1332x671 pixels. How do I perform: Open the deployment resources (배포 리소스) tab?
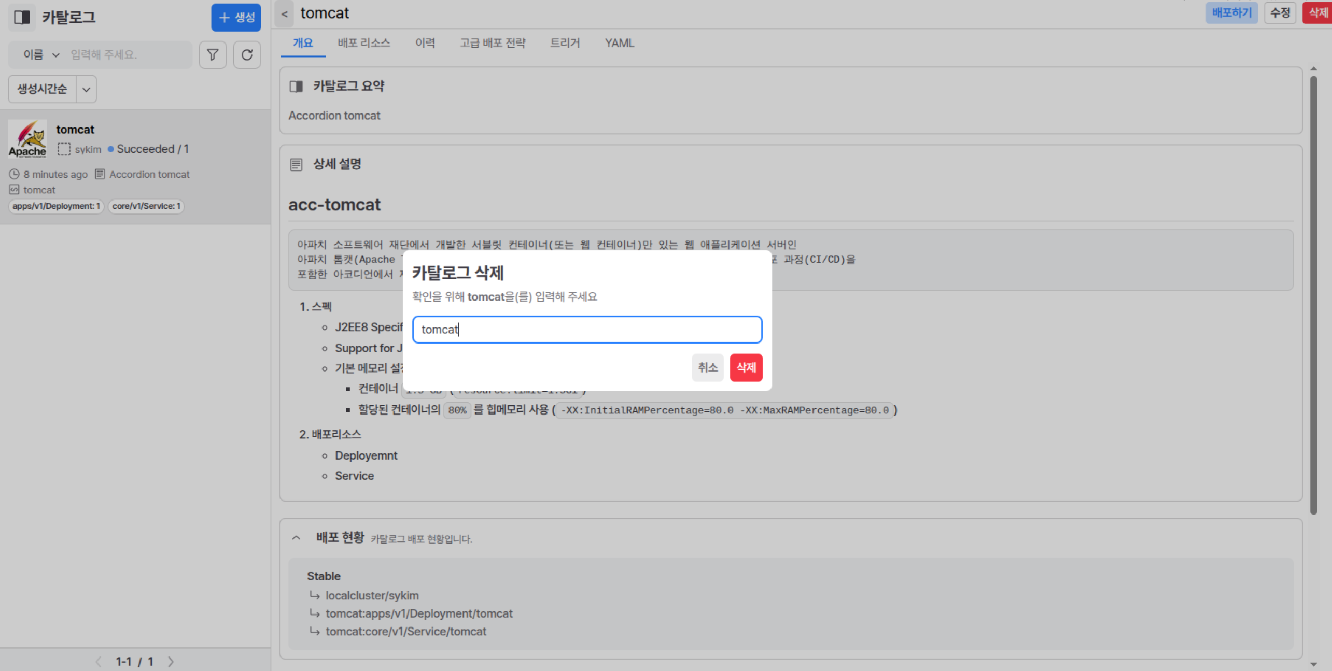click(364, 43)
